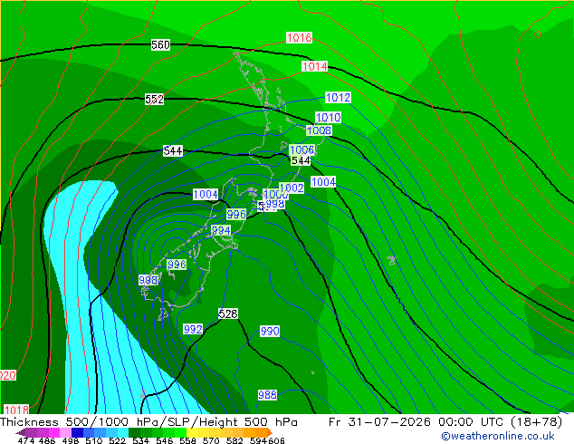Click the 552 height contour label
Image resolution: width=574 pixels, height=444 pixels.
point(154,100)
